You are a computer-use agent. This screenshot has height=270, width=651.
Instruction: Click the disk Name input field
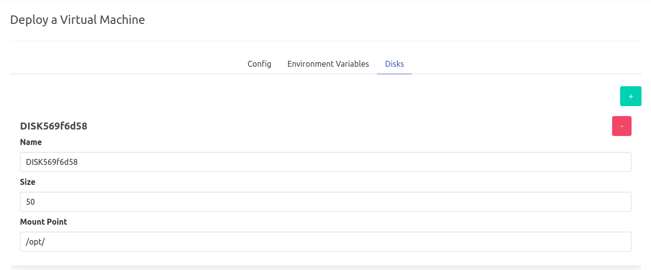[325, 162]
